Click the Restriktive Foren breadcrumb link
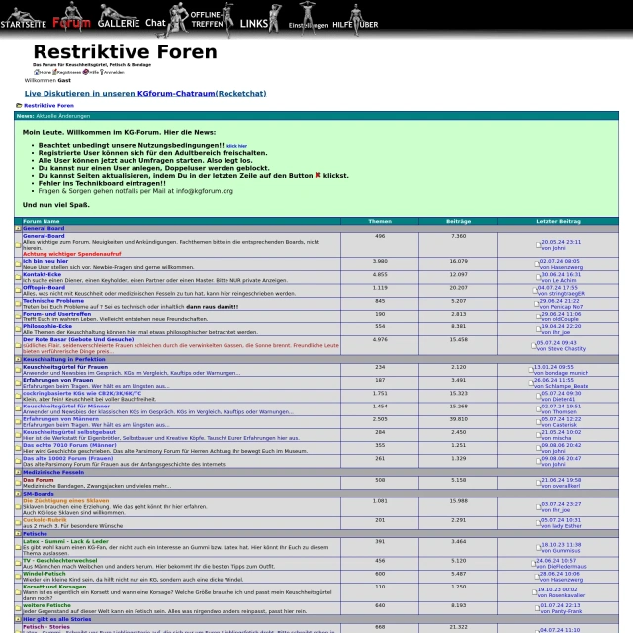 pos(48,106)
